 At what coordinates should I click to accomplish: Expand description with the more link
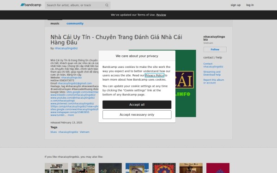[71, 115]
